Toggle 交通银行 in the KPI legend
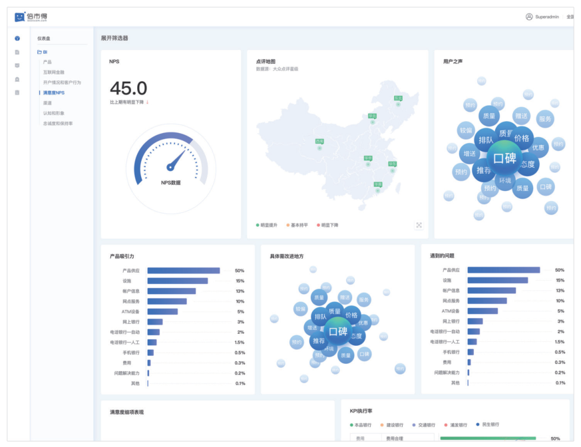 [424, 425]
